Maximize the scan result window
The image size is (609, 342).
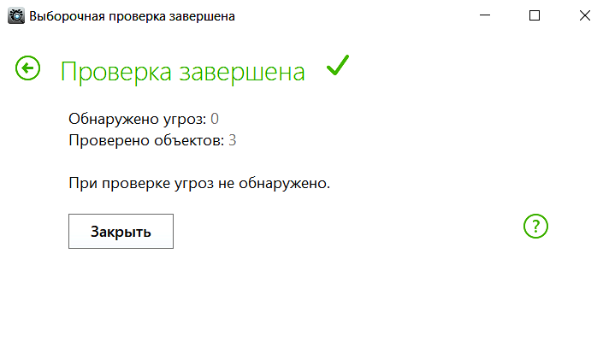pos(535,15)
